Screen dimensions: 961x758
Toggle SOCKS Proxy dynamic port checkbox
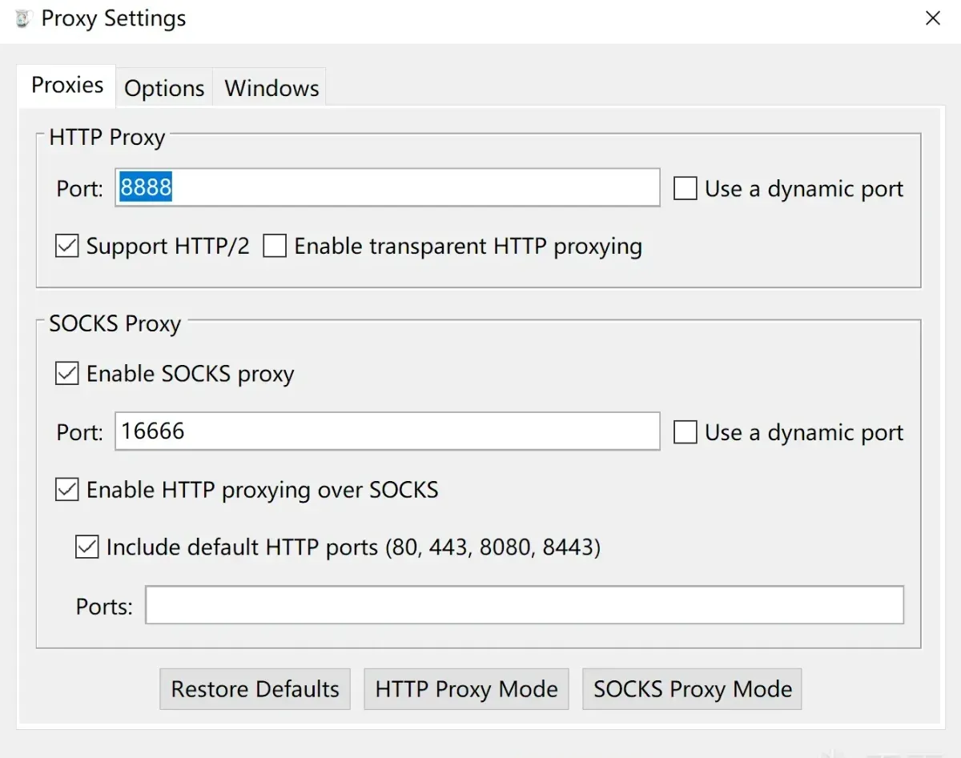click(x=685, y=433)
